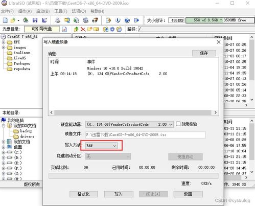This screenshot has height=206, width=255.
Task: Click the Convert image format icon
Action: [67, 20]
